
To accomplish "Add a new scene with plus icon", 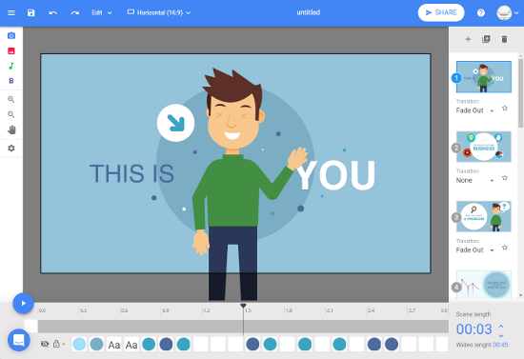I will click(468, 39).
